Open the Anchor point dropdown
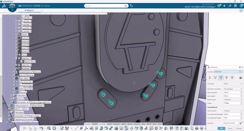The width and height of the screenshot is (244, 131). [x=233, y=111]
